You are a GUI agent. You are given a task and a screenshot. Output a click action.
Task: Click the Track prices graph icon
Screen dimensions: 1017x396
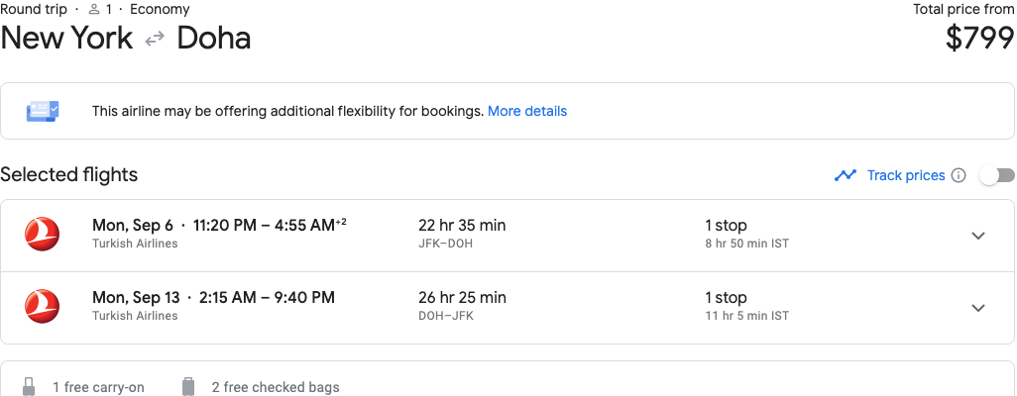[845, 175]
